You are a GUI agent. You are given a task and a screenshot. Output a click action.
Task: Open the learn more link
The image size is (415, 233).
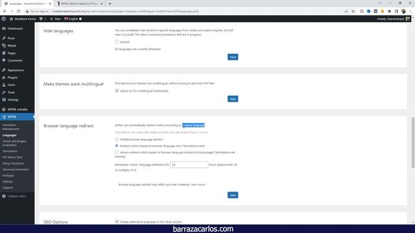[x=198, y=184]
